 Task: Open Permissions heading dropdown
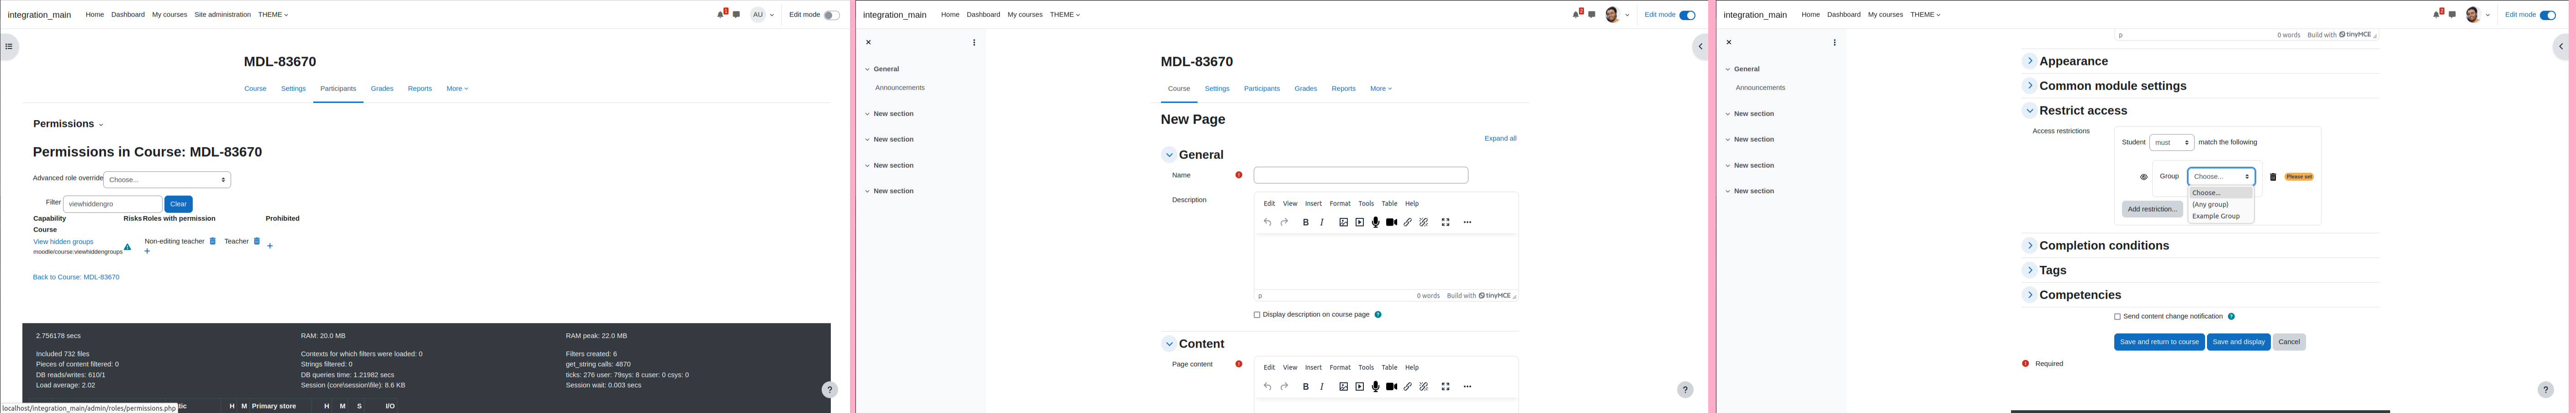point(68,124)
